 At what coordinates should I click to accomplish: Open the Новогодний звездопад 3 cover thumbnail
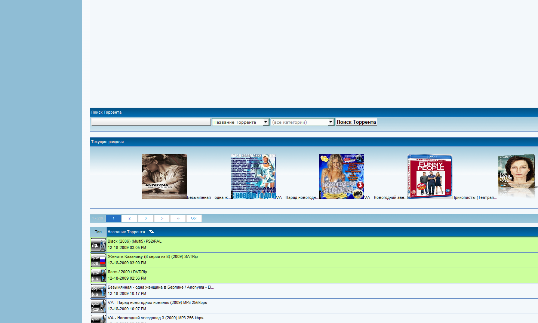[342, 176]
